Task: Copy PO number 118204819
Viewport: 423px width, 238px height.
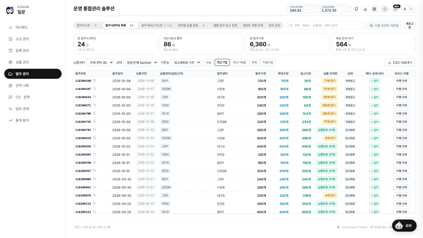Action: (94, 138)
